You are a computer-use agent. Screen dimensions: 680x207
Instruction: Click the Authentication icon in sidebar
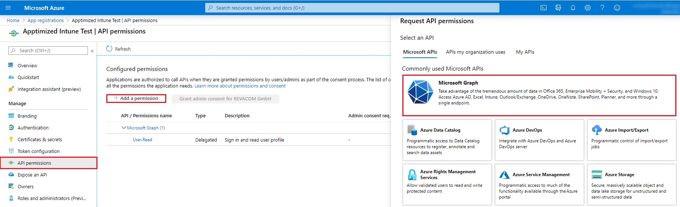tap(11, 128)
